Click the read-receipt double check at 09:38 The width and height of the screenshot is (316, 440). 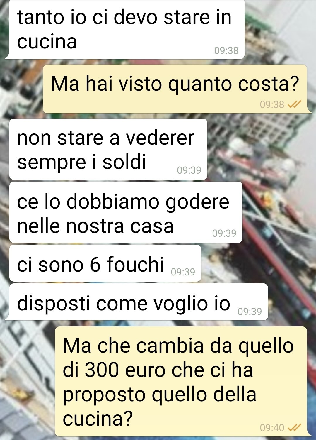[x=294, y=104]
